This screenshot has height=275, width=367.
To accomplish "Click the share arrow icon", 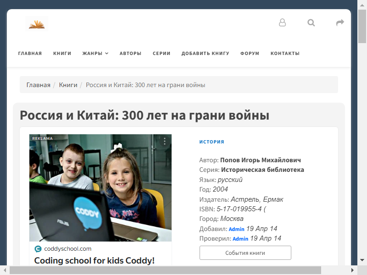I will click(x=340, y=22).
